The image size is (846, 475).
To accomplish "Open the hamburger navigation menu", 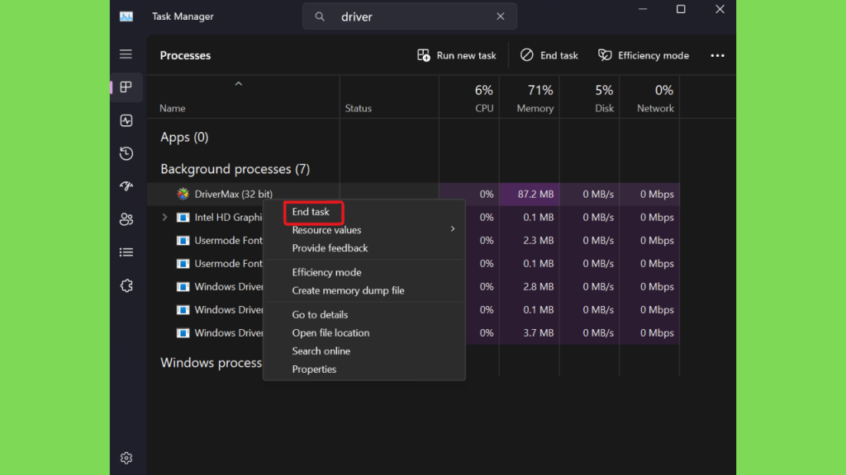I will pos(126,54).
